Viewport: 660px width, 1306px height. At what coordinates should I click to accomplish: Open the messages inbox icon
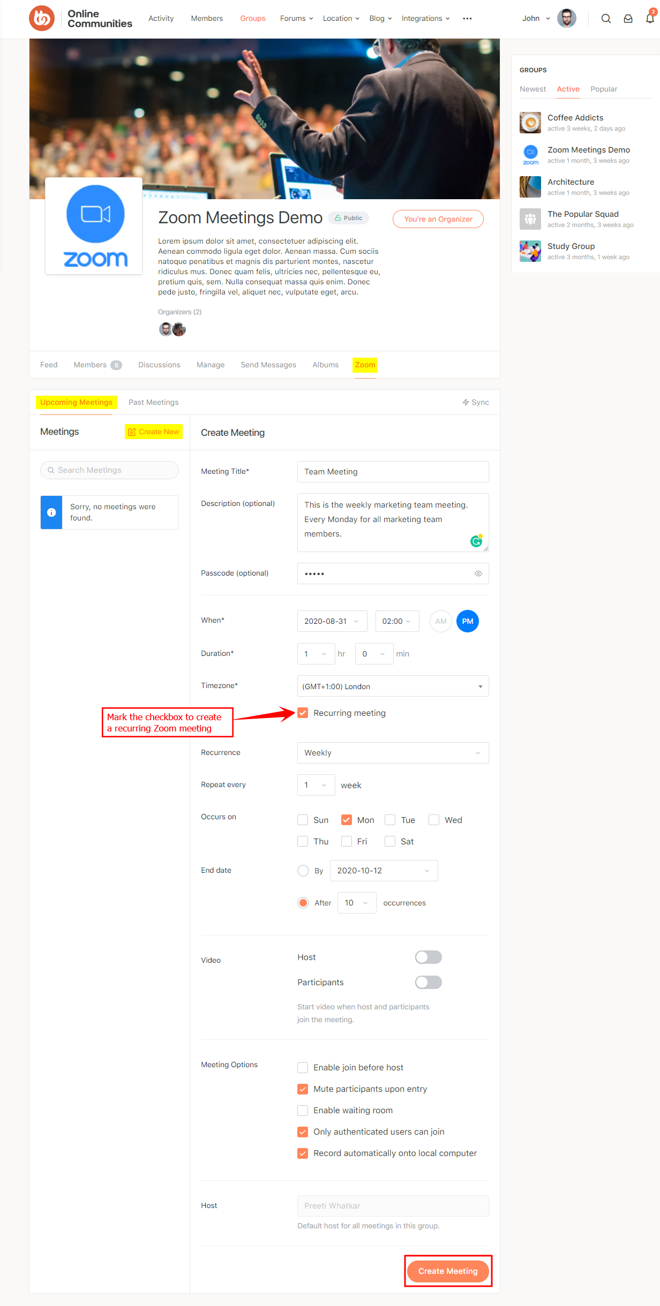pyautogui.click(x=628, y=19)
